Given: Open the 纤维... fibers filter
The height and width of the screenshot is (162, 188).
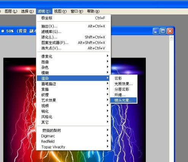Looking at the screenshot, I should click(x=123, y=95).
